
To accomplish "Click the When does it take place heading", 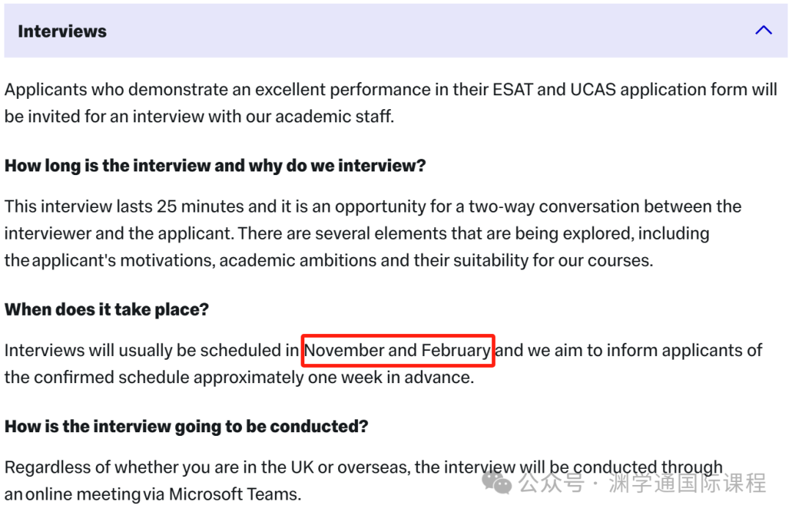I will [106, 309].
